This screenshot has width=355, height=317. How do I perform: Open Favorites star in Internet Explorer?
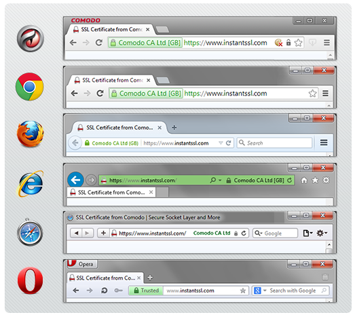pyautogui.click(x=315, y=181)
